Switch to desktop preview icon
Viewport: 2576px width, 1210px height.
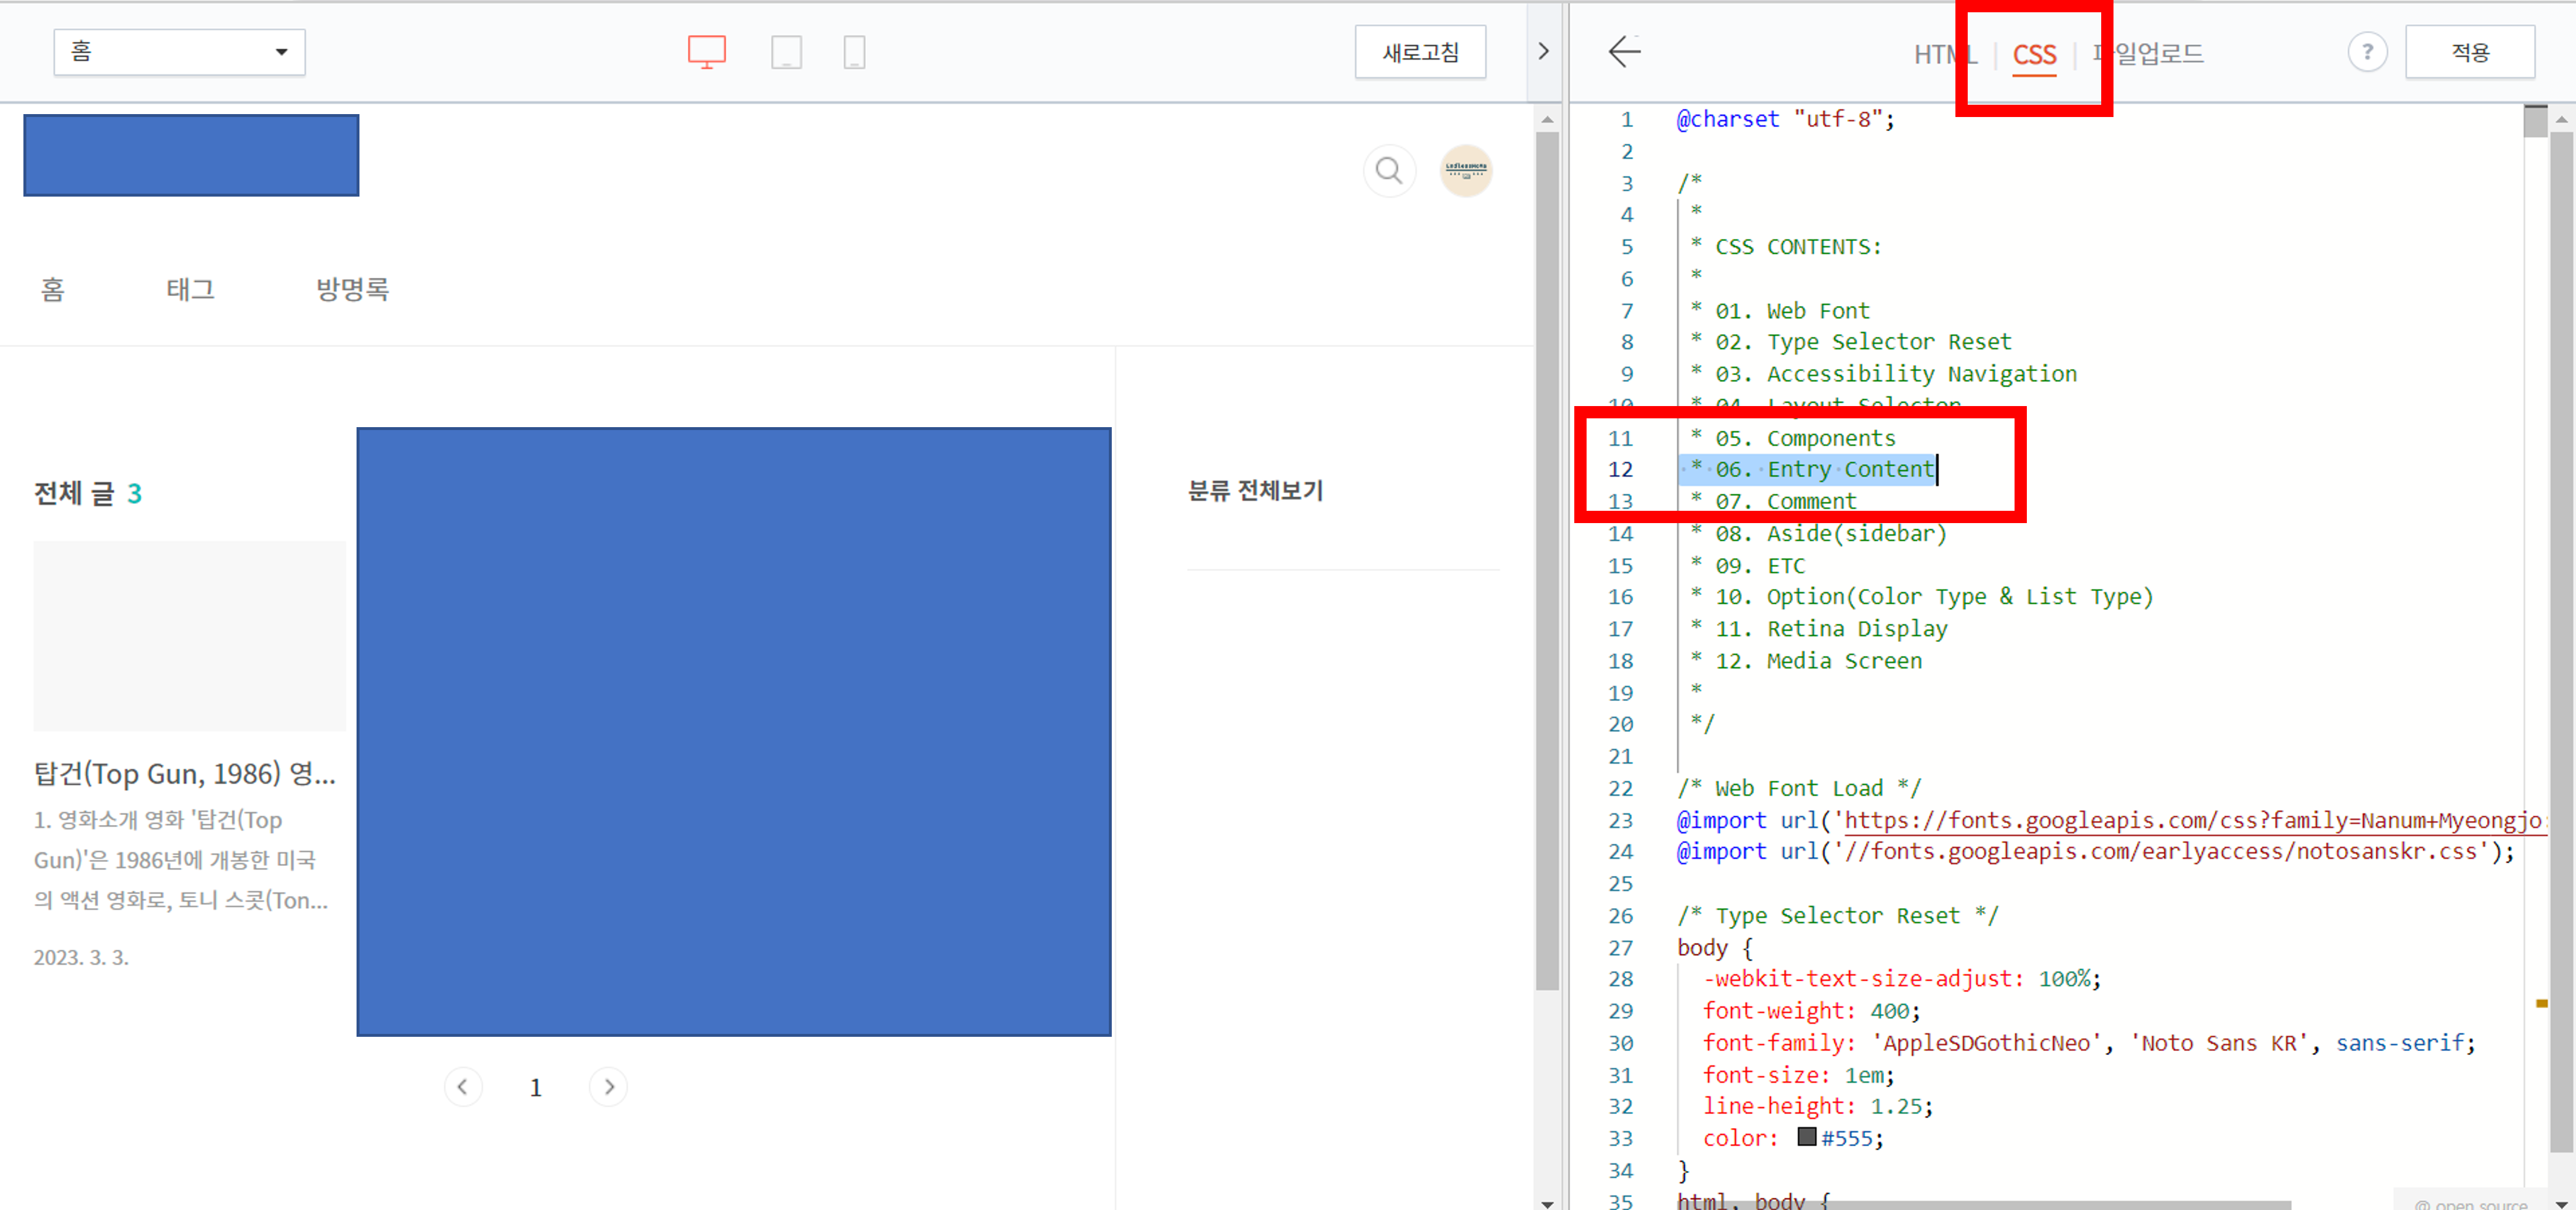tap(706, 52)
